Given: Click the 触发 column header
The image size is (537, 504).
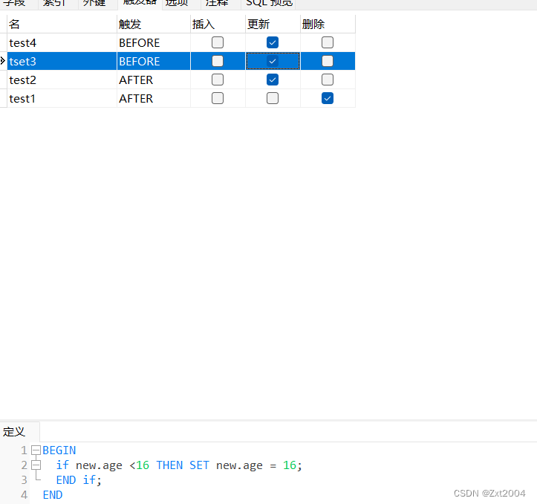Looking at the screenshot, I should click(154, 24).
